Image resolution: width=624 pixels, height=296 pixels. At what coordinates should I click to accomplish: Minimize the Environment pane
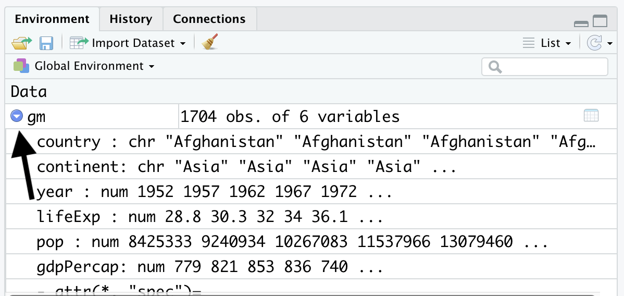[581, 24]
